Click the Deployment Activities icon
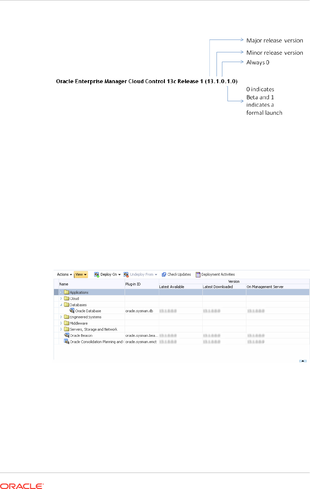The image size is (310, 489). click(x=198, y=274)
